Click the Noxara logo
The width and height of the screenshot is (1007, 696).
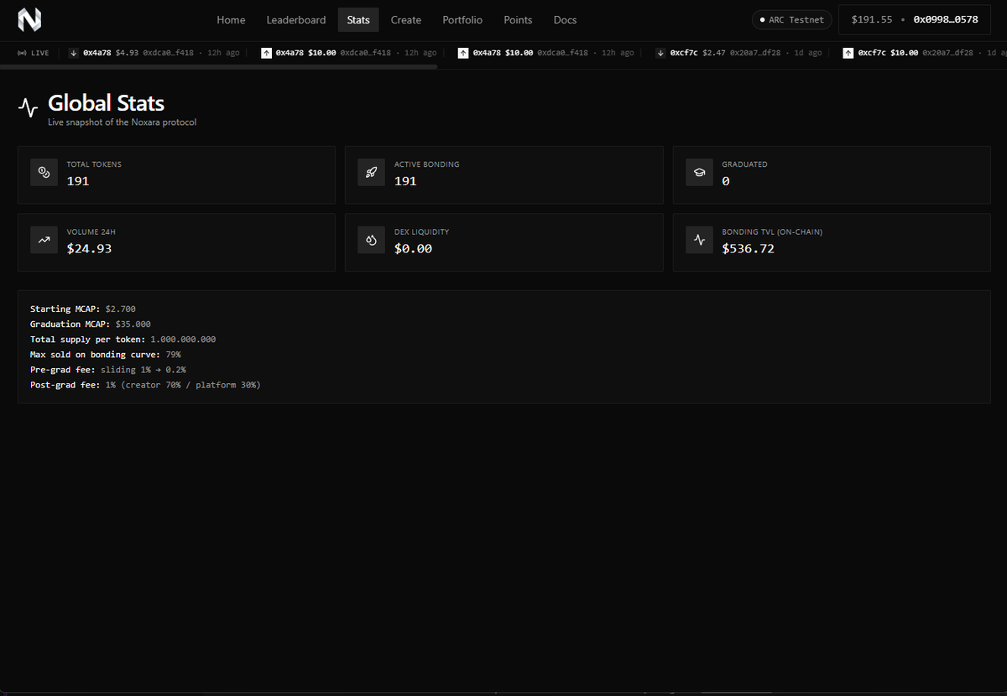29,19
